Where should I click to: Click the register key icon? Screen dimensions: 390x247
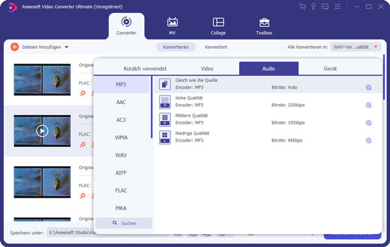point(313,6)
